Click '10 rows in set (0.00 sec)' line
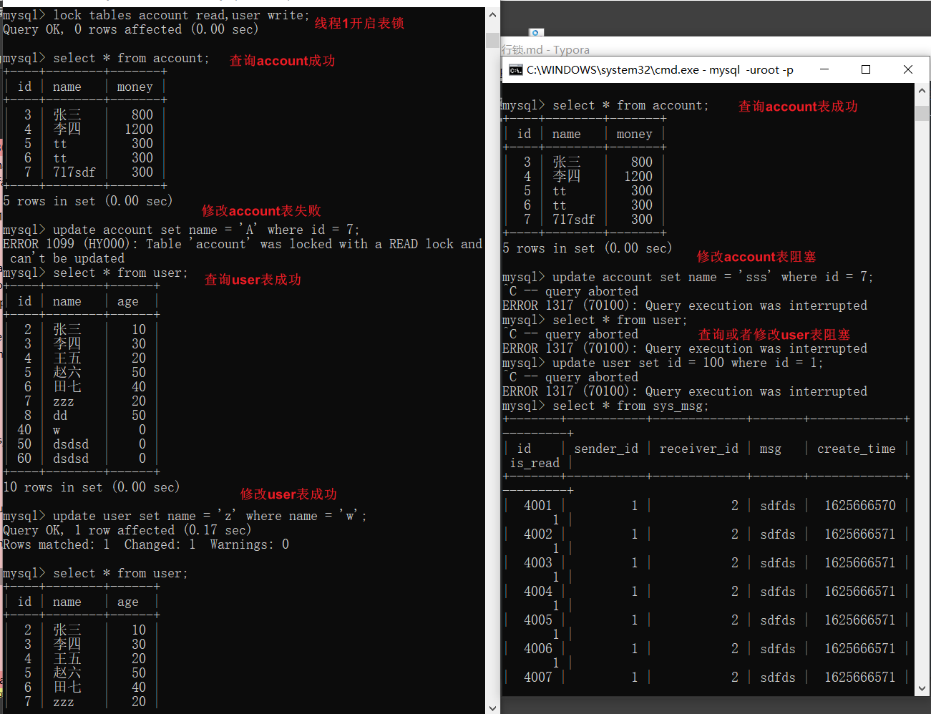The image size is (931, 714). [92, 487]
